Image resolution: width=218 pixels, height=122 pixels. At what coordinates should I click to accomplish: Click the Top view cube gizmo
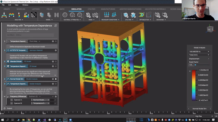(x=209, y=29)
